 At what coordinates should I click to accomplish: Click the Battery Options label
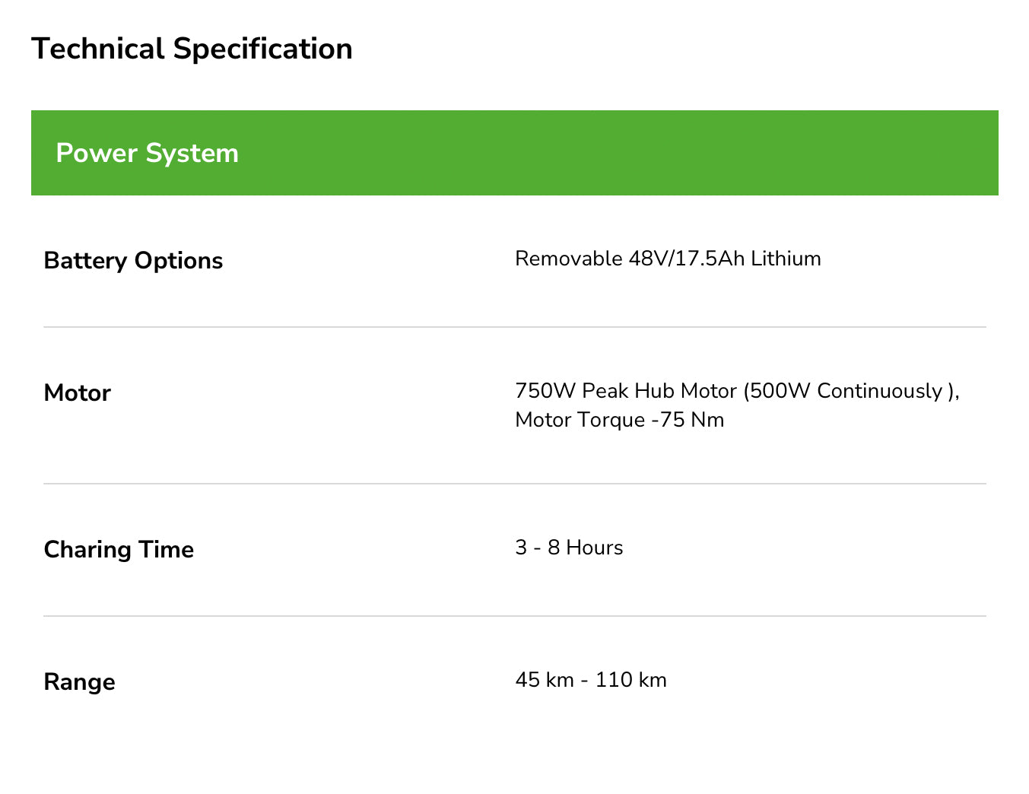tap(133, 261)
